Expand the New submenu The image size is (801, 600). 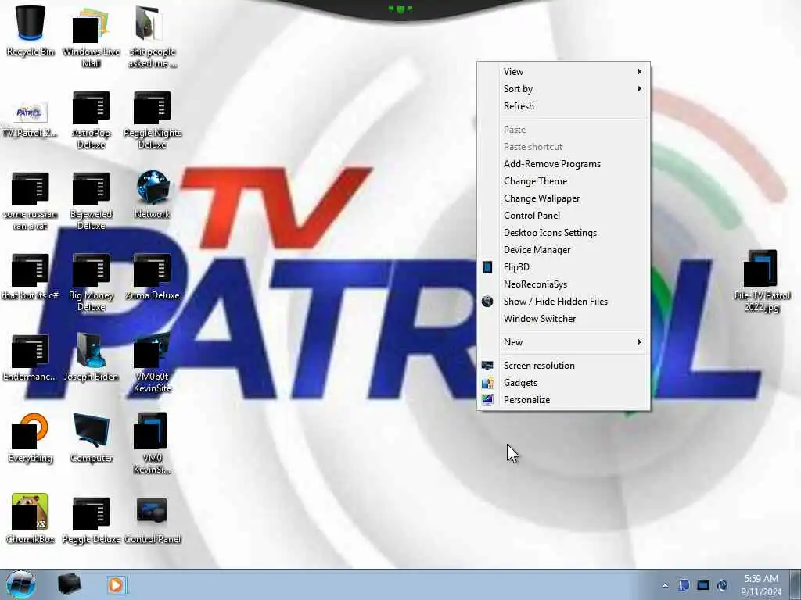(563, 342)
